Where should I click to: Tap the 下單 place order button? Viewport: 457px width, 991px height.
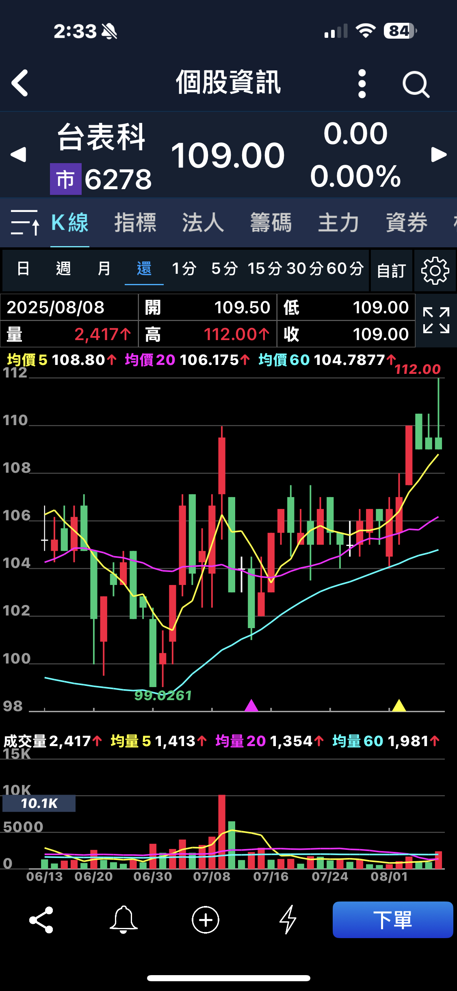pyautogui.click(x=393, y=920)
